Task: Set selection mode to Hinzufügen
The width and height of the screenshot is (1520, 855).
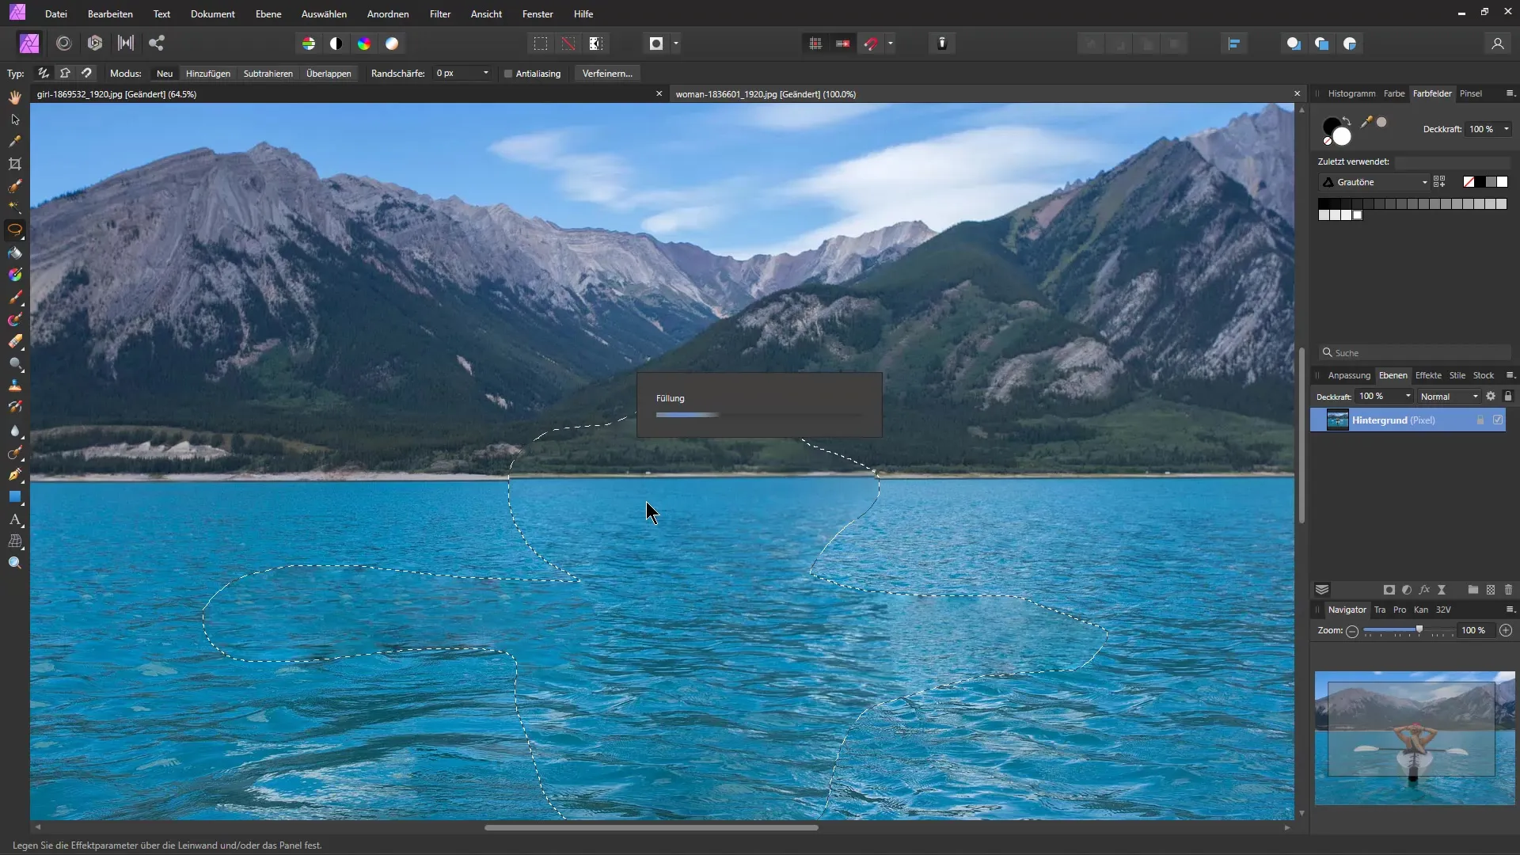Action: (208, 74)
